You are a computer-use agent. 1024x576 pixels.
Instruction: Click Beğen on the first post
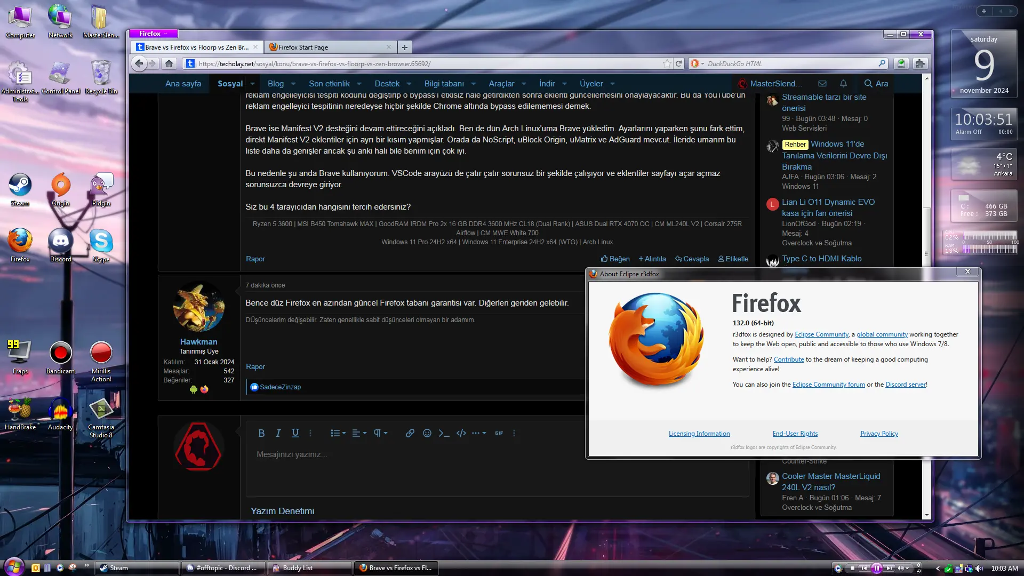pos(615,259)
